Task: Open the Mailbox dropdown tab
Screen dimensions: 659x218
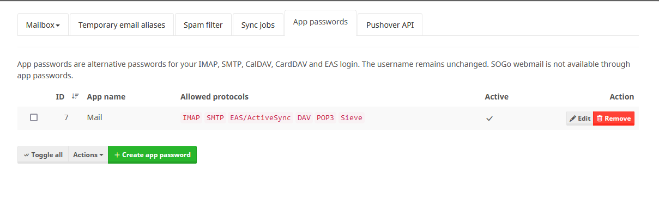Action: [43, 25]
